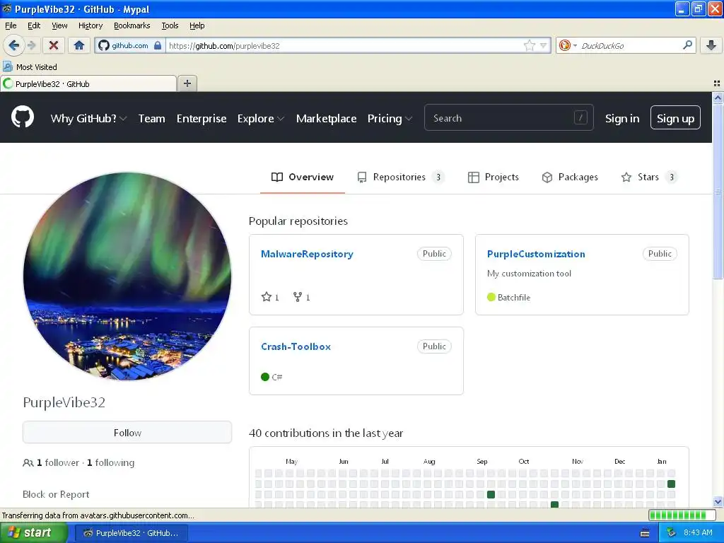Open the History menu
The height and width of the screenshot is (543, 724).
click(x=90, y=25)
